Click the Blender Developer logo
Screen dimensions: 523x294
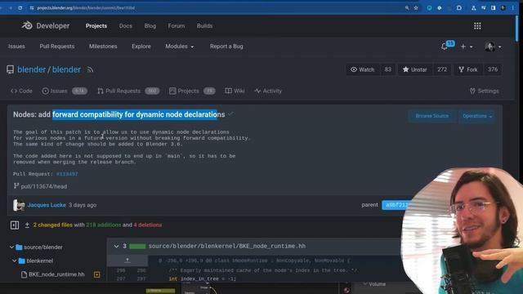46,25
